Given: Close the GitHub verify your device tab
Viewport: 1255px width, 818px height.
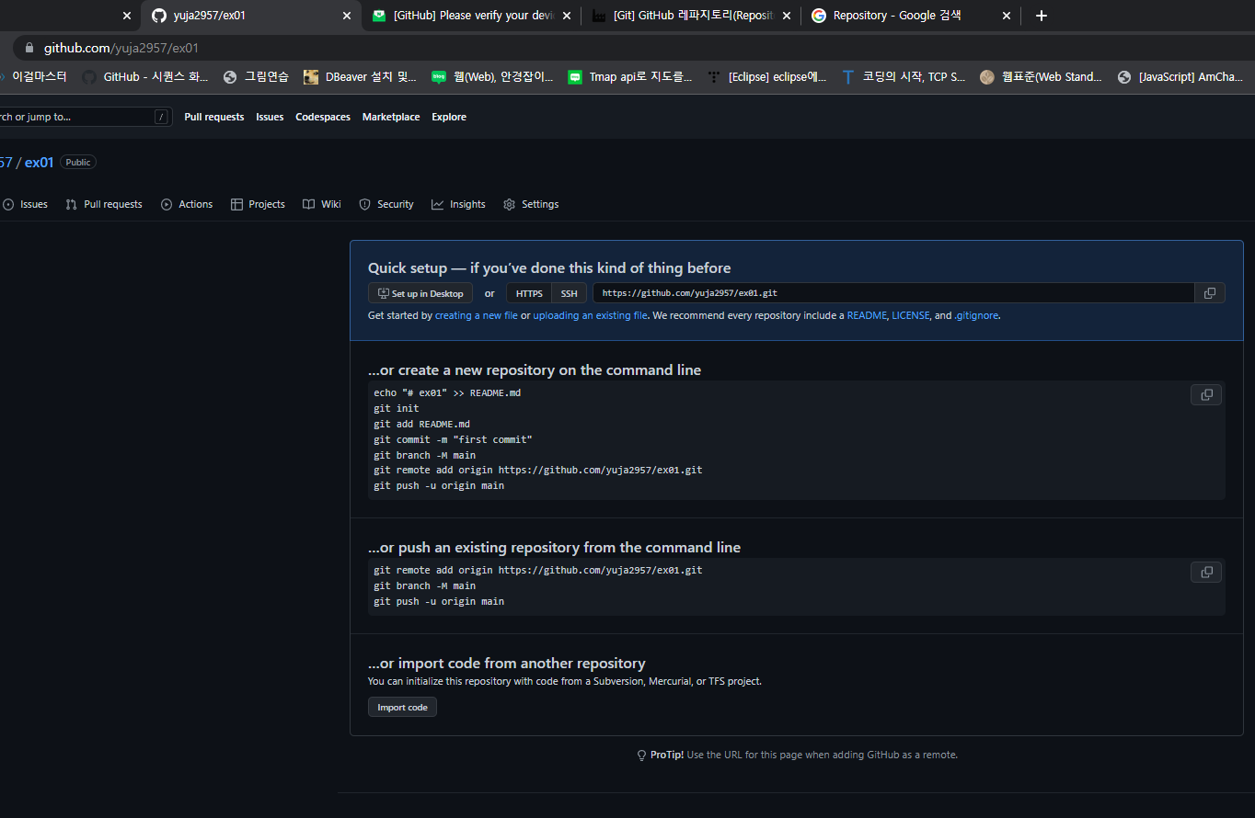Looking at the screenshot, I should coord(567,16).
